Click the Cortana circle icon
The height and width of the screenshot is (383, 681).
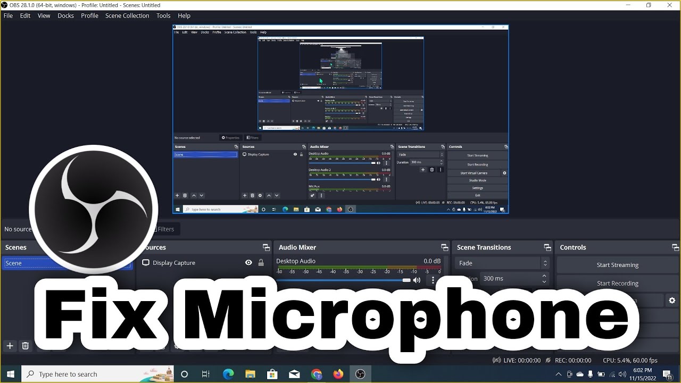pyautogui.click(x=184, y=374)
